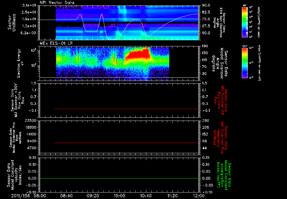287x199 pixels.
Task: Click the "110" Scanner Angle tick value
Action: pyautogui.click(x=205, y=60)
